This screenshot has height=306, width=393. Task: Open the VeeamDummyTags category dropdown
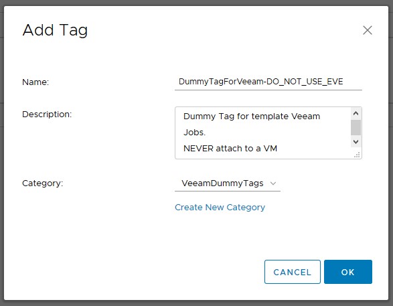tap(228, 183)
